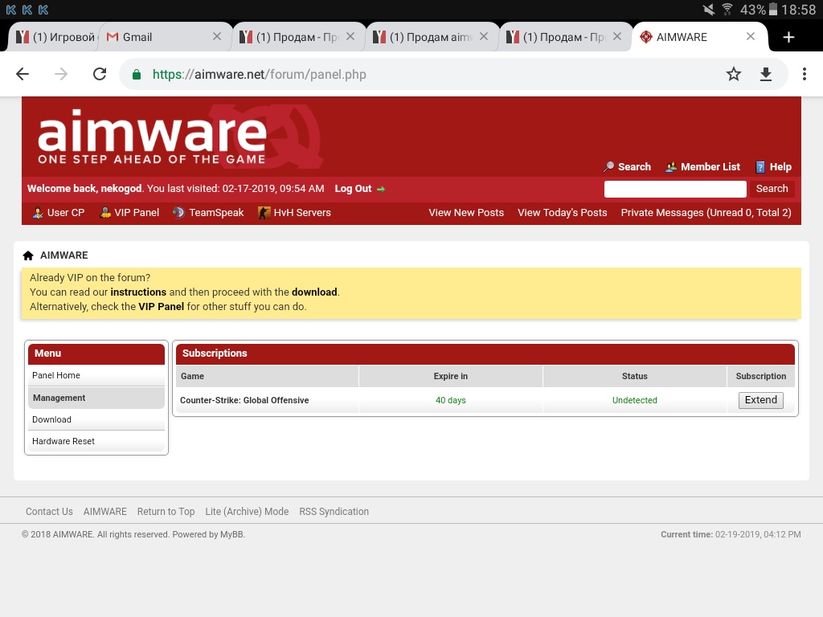
Task: Click the forum Search button
Action: click(x=772, y=189)
